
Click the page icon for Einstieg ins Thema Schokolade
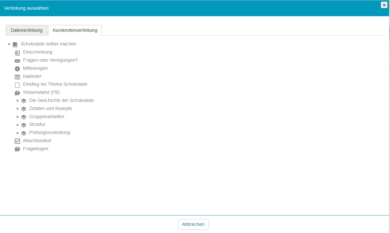17,85
